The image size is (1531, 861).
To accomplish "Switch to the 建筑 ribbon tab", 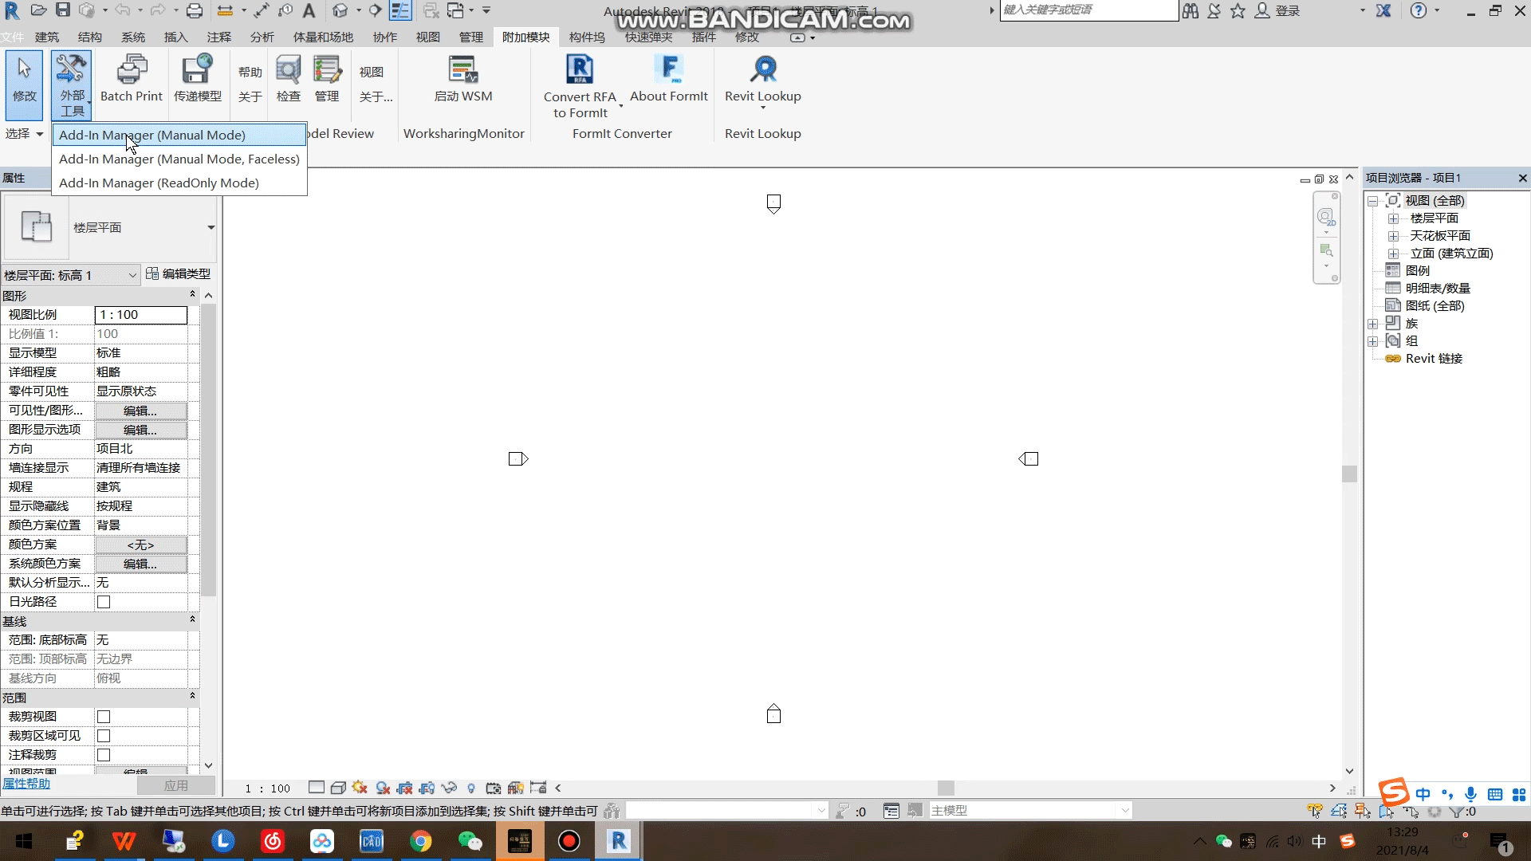I will tap(47, 37).
